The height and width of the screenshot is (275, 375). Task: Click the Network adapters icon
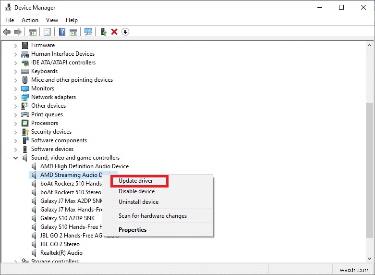[25, 97]
